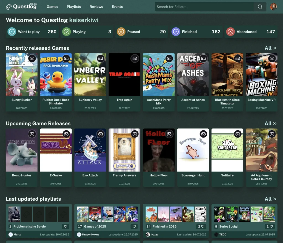Image resolution: width=283 pixels, height=243 pixels.
Task: Click controller icon on Seto's Journey card
Action: pyautogui.click(x=272, y=134)
